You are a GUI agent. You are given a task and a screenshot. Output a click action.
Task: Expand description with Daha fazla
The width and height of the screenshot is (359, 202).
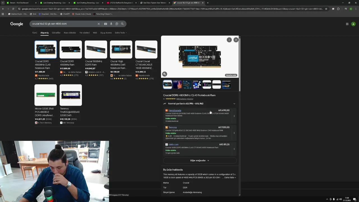click(230, 177)
